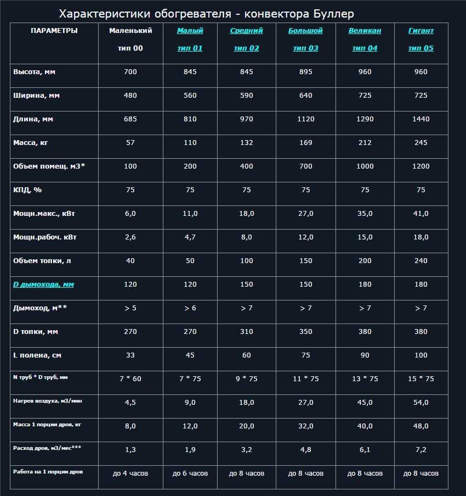
Task: Open the 'Малый' heater model link
Action: pos(190,31)
